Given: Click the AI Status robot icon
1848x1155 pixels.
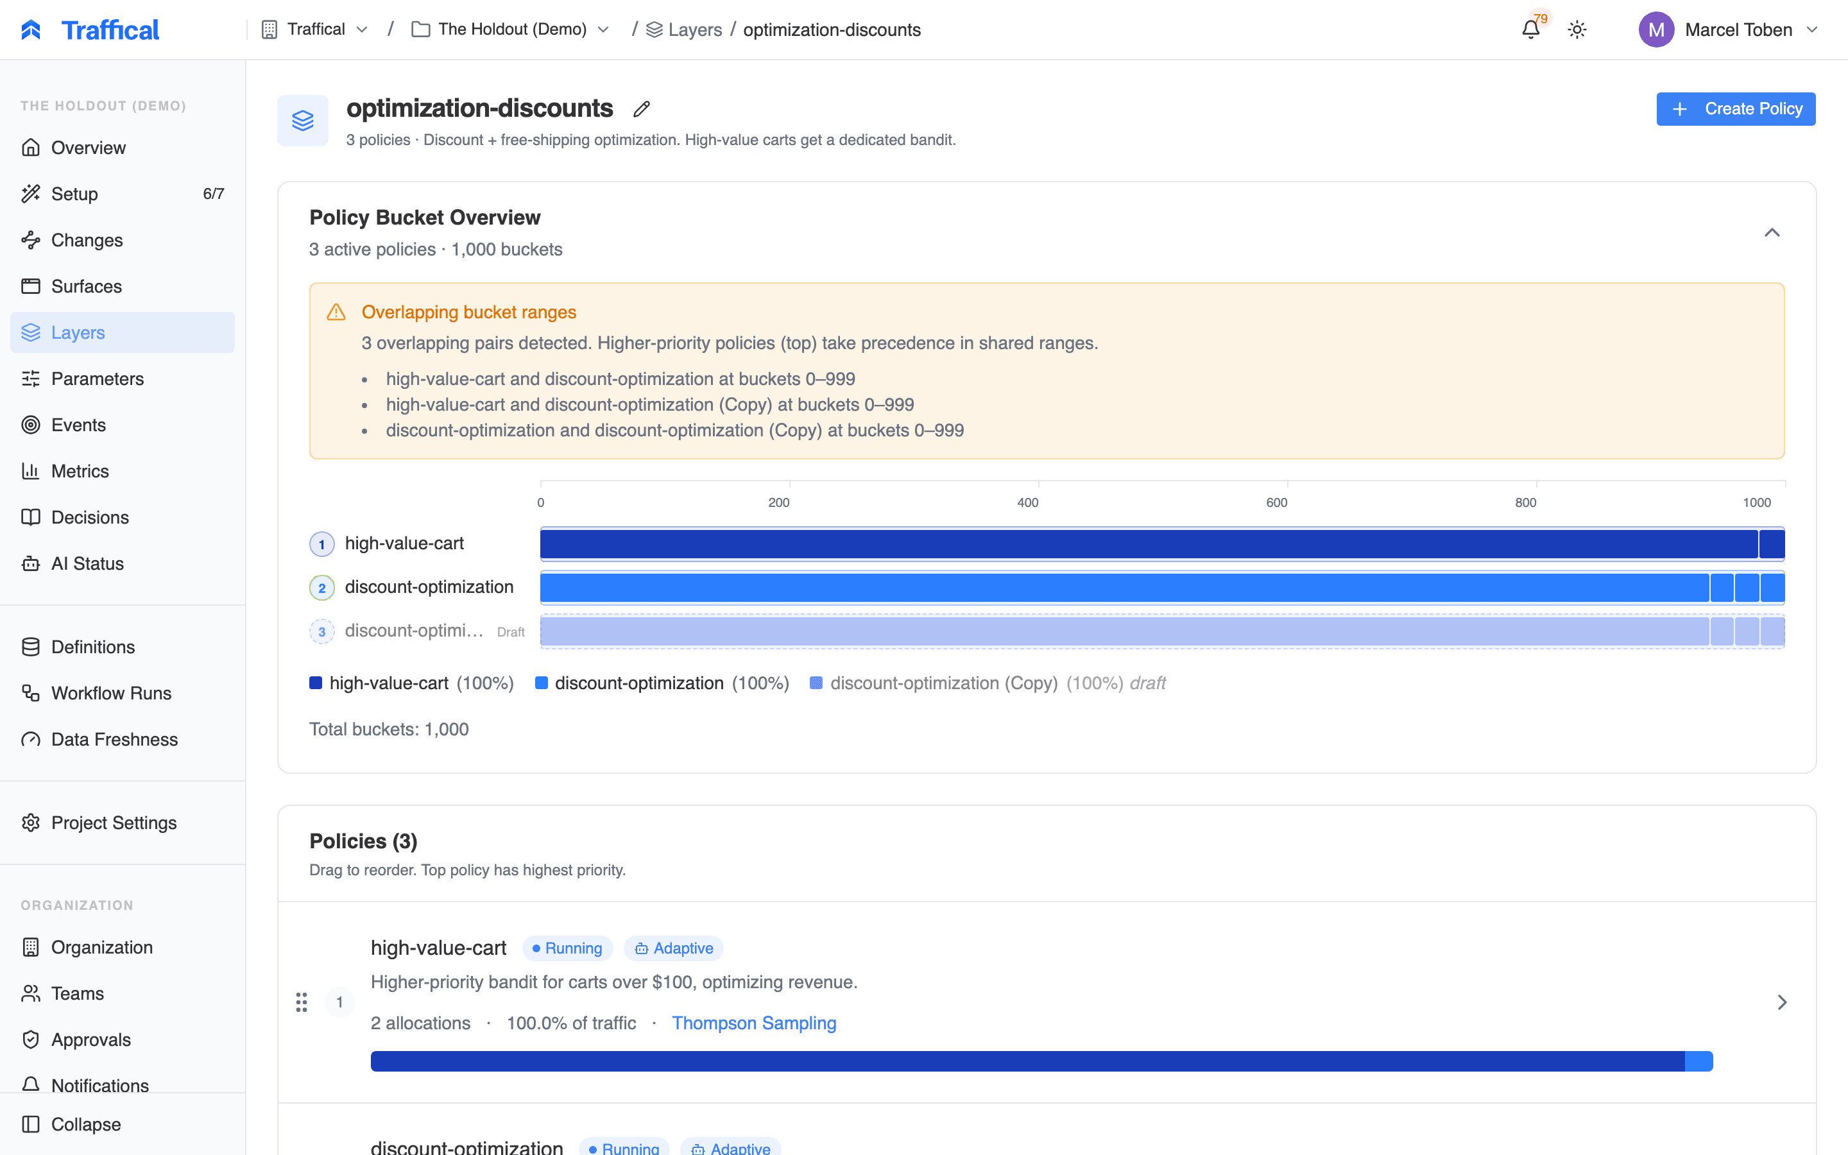Looking at the screenshot, I should click(x=31, y=563).
